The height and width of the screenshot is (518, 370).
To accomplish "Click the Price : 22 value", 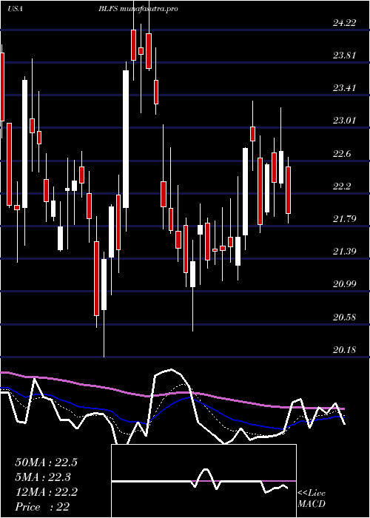I will 42,506.
